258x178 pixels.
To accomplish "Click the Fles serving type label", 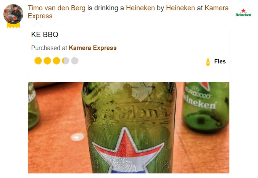I will coord(220,61).
